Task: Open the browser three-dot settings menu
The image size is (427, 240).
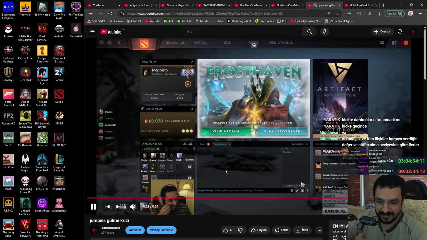Action: [420, 14]
